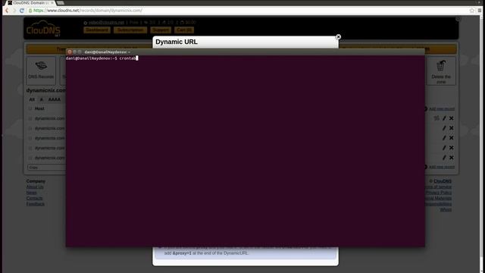Open the Copy action dropdown below records

tap(46, 168)
